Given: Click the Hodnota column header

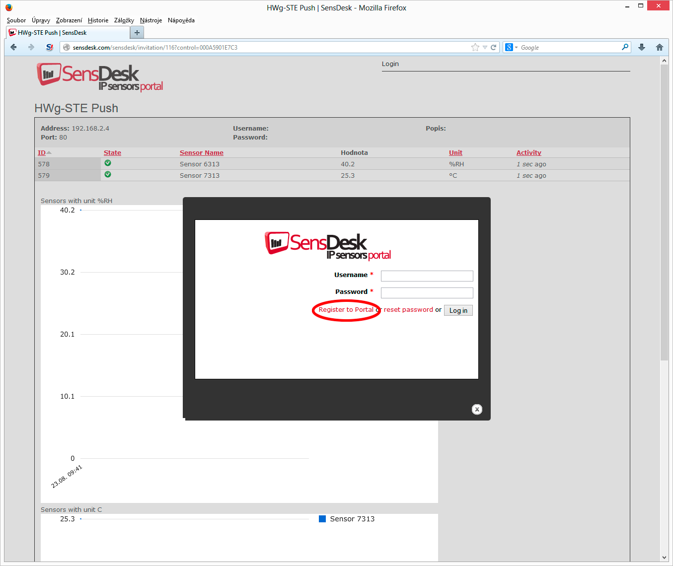Looking at the screenshot, I should (x=354, y=152).
